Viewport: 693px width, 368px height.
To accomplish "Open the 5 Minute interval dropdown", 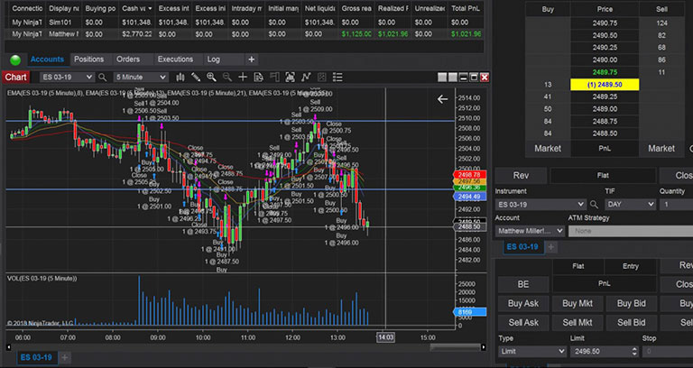I will coord(141,78).
